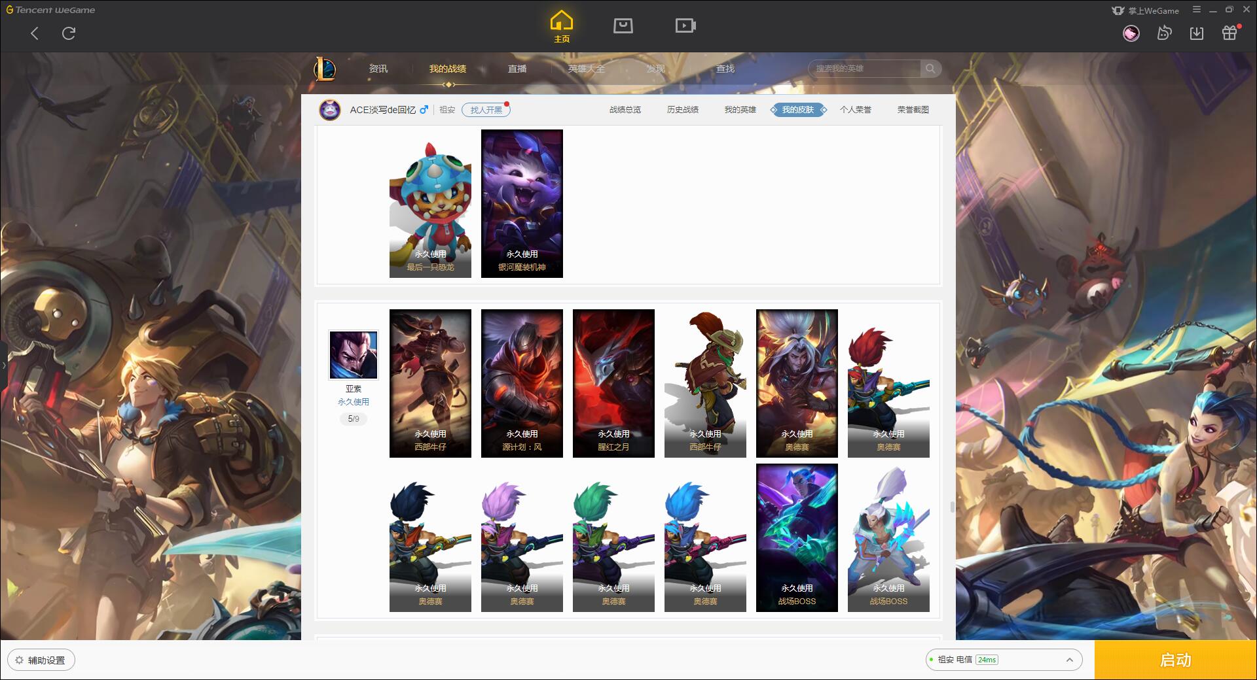Click the player avatar next to ACE淡写de回忆
1257x680 pixels.
[330, 110]
